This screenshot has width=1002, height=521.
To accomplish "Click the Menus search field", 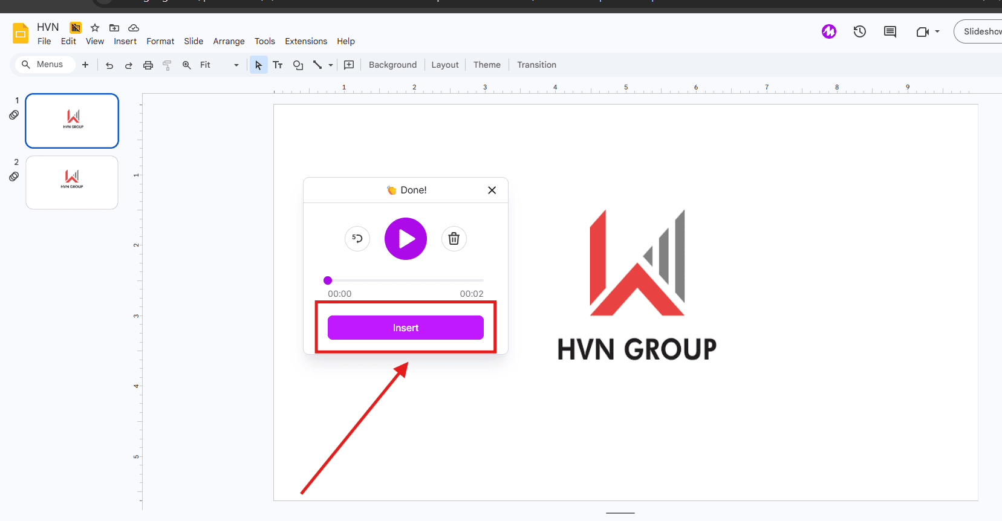I will coord(44,65).
